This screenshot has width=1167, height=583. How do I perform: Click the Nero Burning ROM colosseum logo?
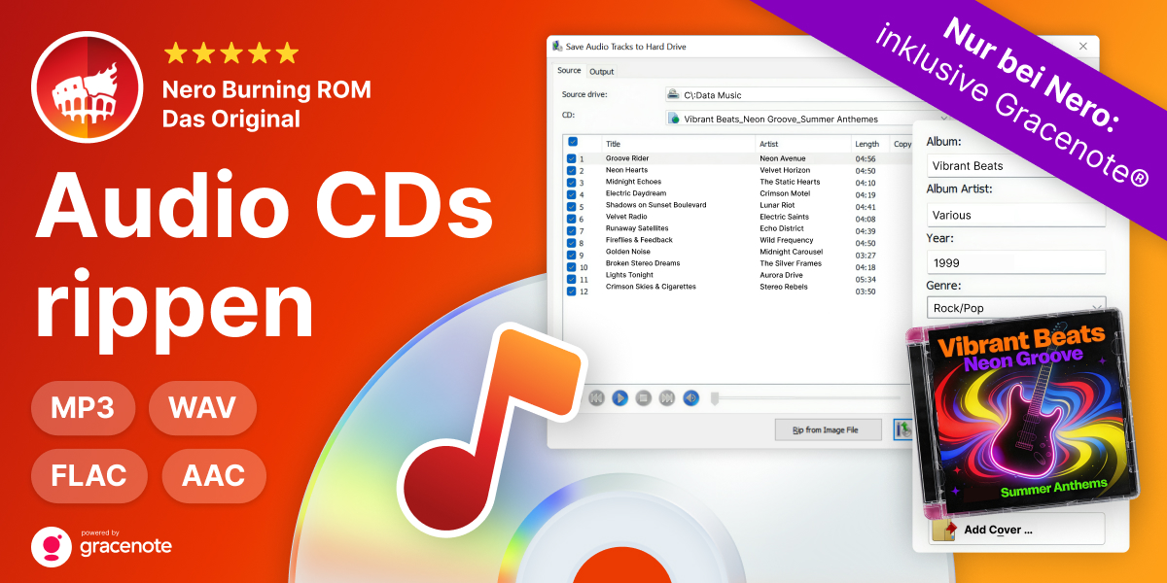[89, 89]
